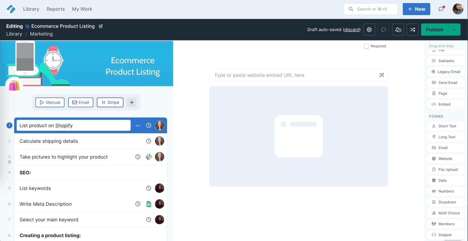468x241 pixels.
Task: Click the Publish button
Action: [435, 30]
